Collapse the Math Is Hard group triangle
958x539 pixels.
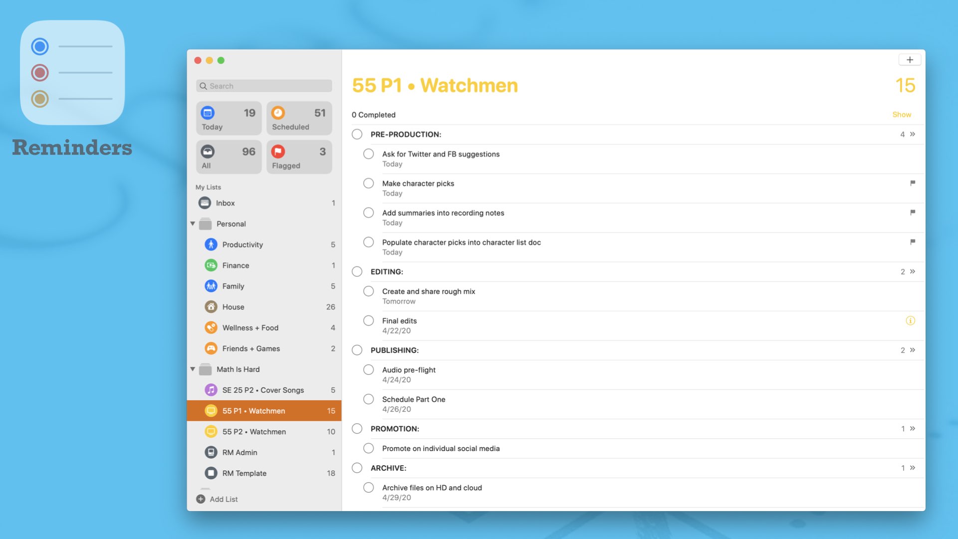pyautogui.click(x=193, y=369)
